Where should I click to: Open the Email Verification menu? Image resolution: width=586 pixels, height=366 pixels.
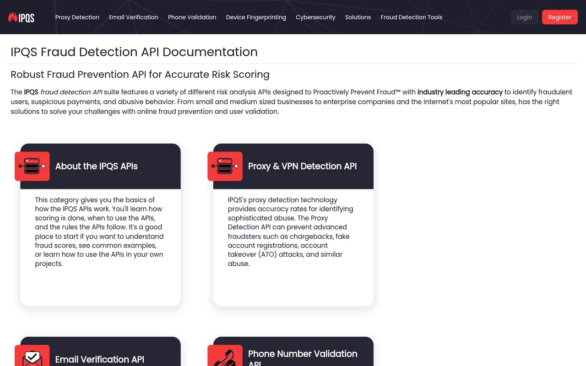[x=134, y=17]
